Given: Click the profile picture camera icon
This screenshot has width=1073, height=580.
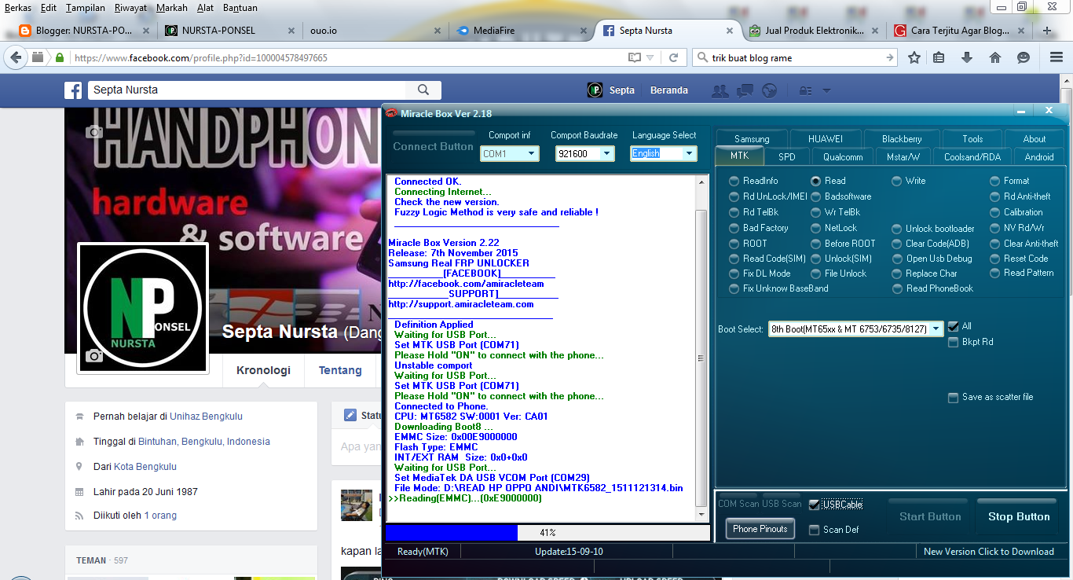Looking at the screenshot, I should point(94,356).
